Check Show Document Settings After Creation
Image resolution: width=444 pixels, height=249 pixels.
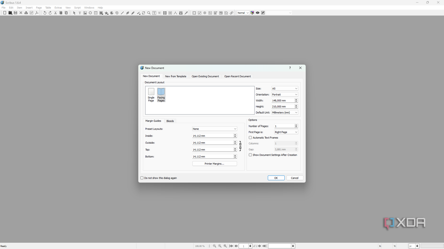(x=250, y=155)
